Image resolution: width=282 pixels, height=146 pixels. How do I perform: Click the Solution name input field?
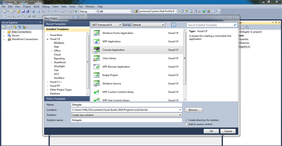[126, 120]
